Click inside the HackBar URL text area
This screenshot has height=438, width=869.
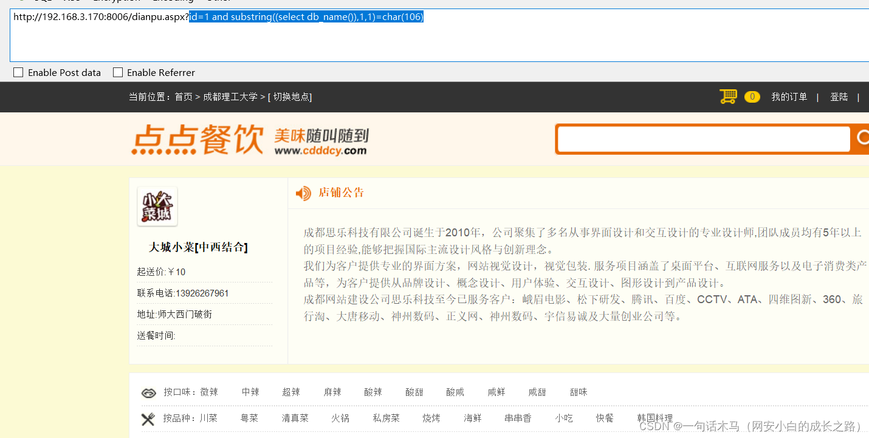click(x=439, y=35)
